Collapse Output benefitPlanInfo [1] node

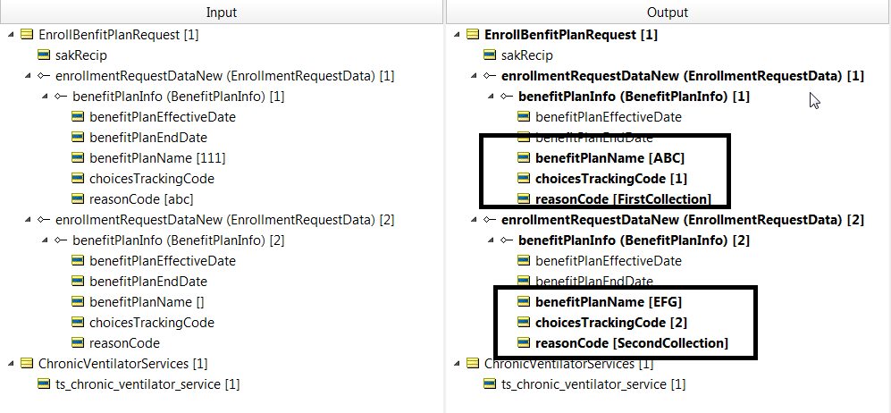[491, 97]
